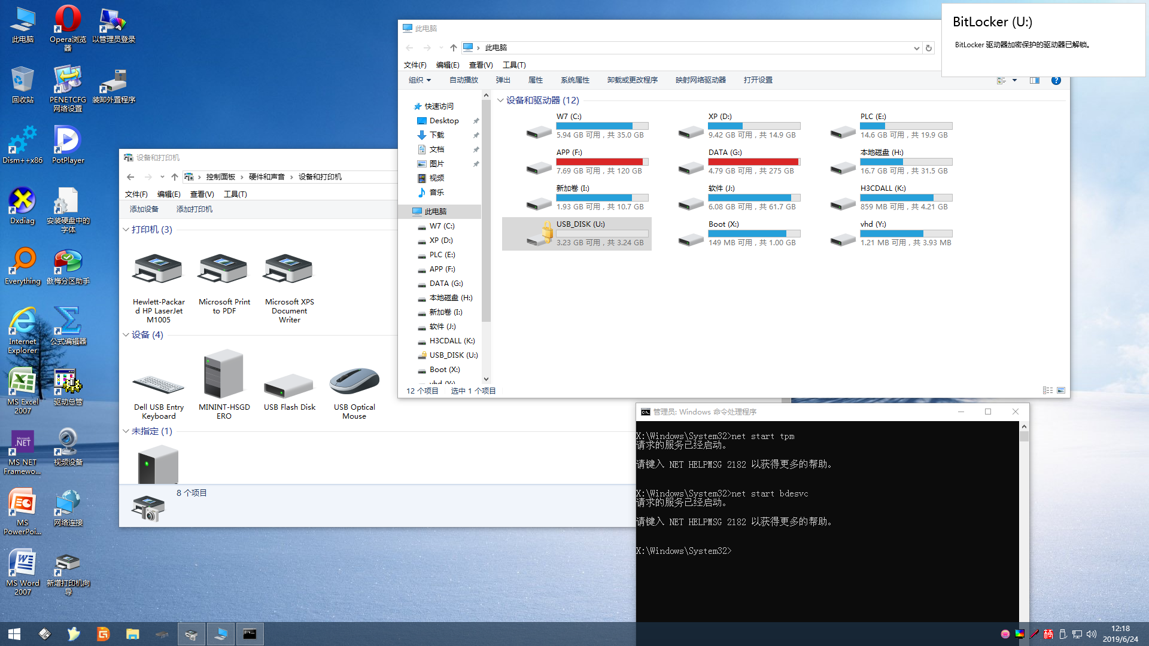Click the AutoPlay toolbar button
The height and width of the screenshot is (646, 1149).
[464, 80]
